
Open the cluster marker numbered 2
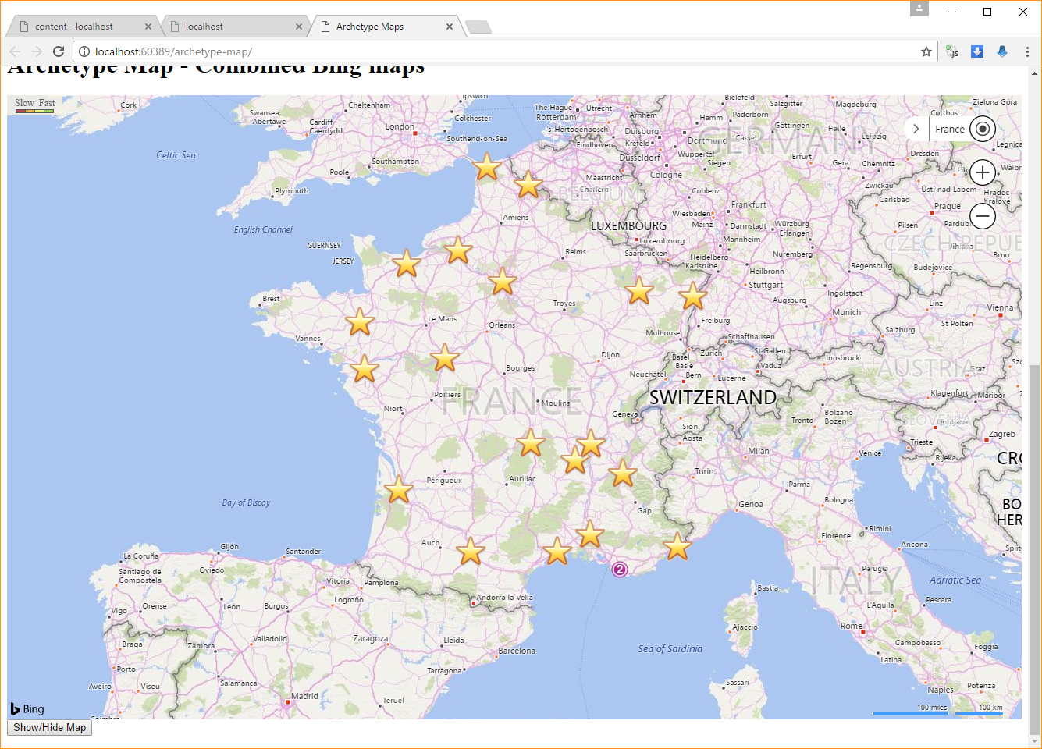coord(620,570)
